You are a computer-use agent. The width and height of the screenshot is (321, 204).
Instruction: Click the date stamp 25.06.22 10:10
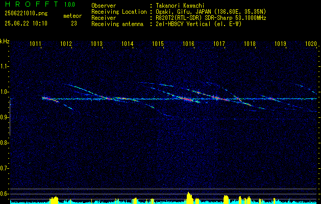[26, 23]
